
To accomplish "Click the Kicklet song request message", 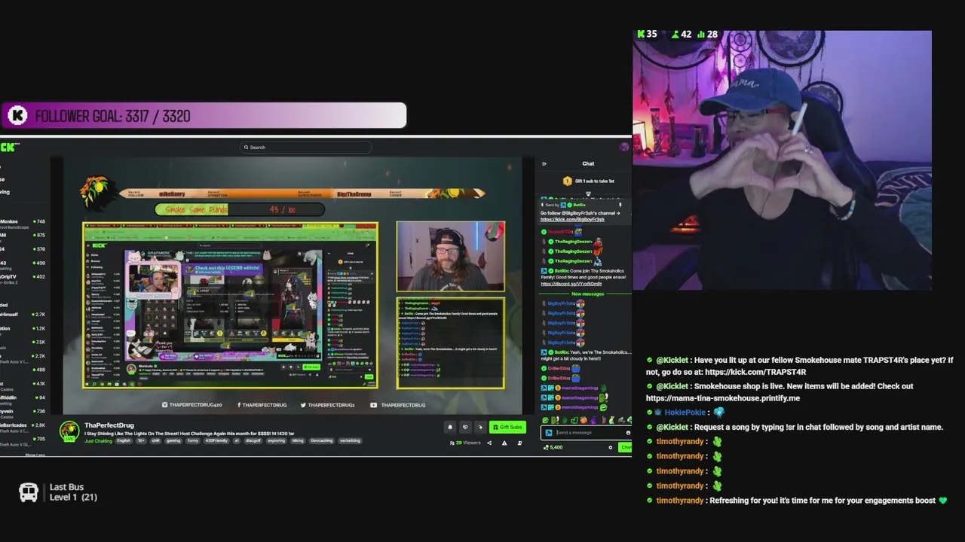I will 795,427.
